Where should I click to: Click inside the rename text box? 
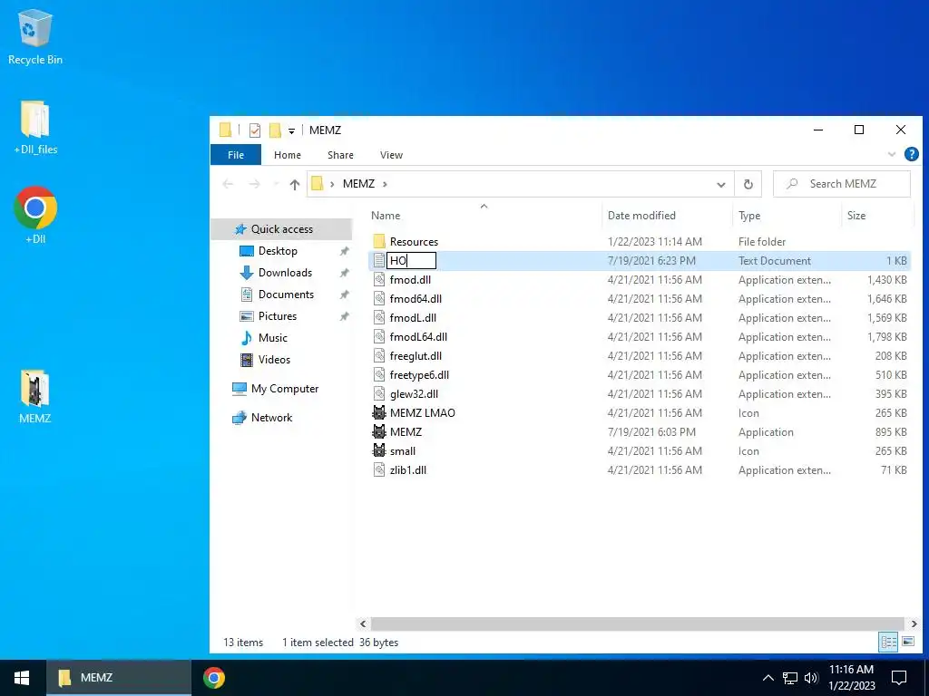(411, 260)
